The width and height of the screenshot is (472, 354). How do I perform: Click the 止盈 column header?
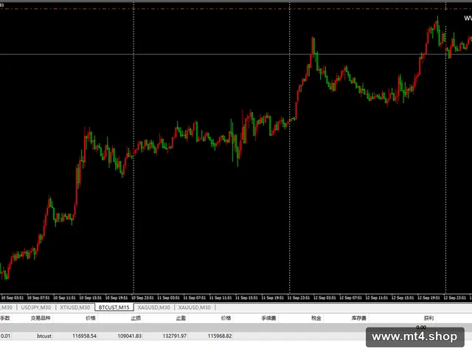click(181, 318)
